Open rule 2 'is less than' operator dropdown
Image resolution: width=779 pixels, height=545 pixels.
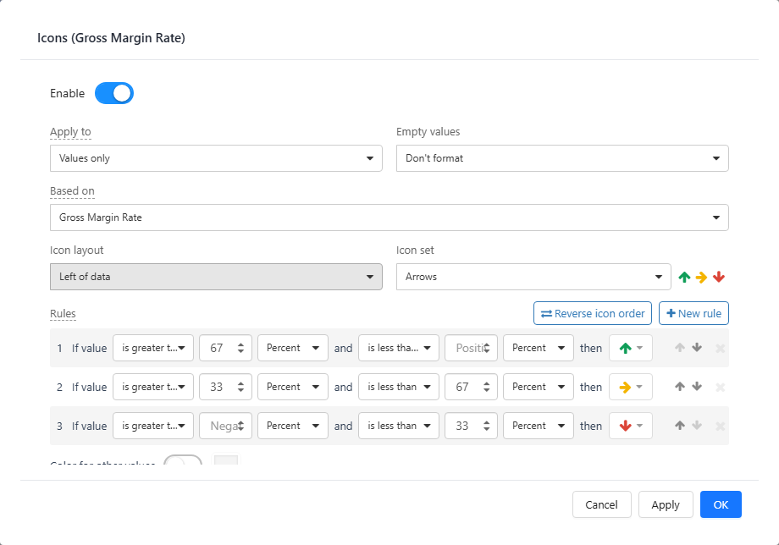[x=399, y=387]
